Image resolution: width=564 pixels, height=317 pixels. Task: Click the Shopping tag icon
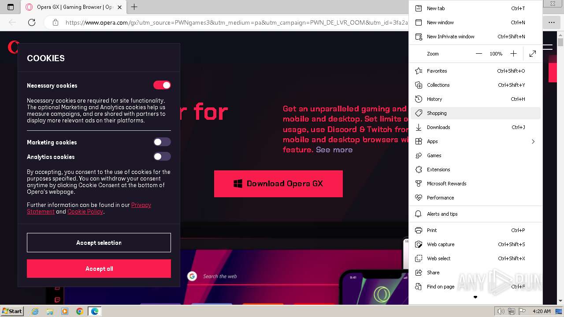[x=419, y=113]
